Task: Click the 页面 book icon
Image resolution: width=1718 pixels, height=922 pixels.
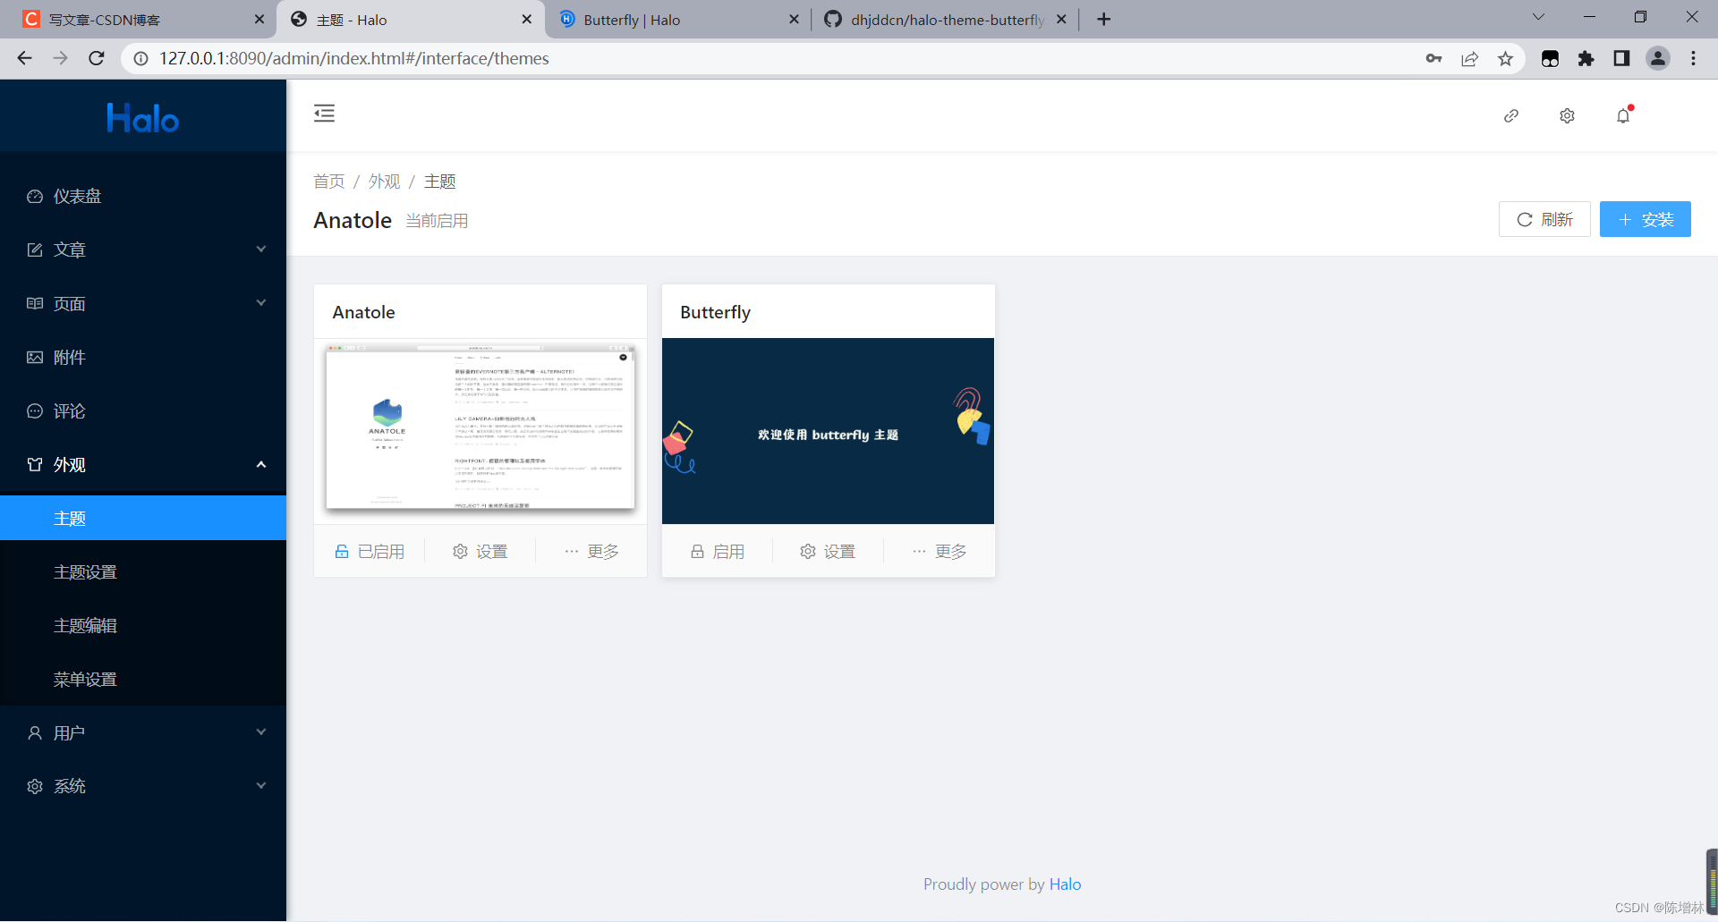Action: click(x=35, y=304)
